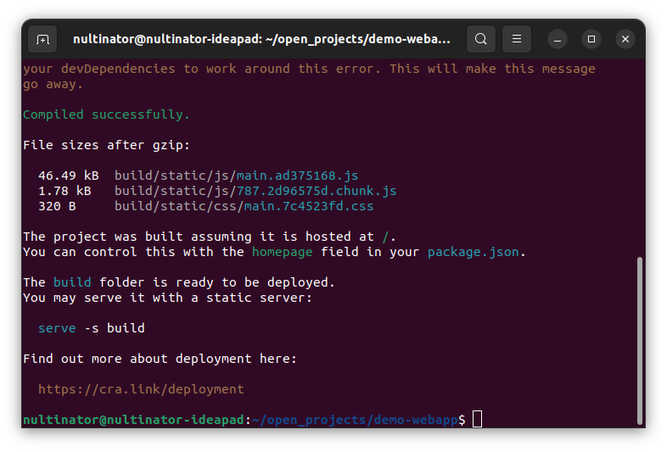Open terminal search with magnifier icon
667x452 pixels.
coord(480,39)
